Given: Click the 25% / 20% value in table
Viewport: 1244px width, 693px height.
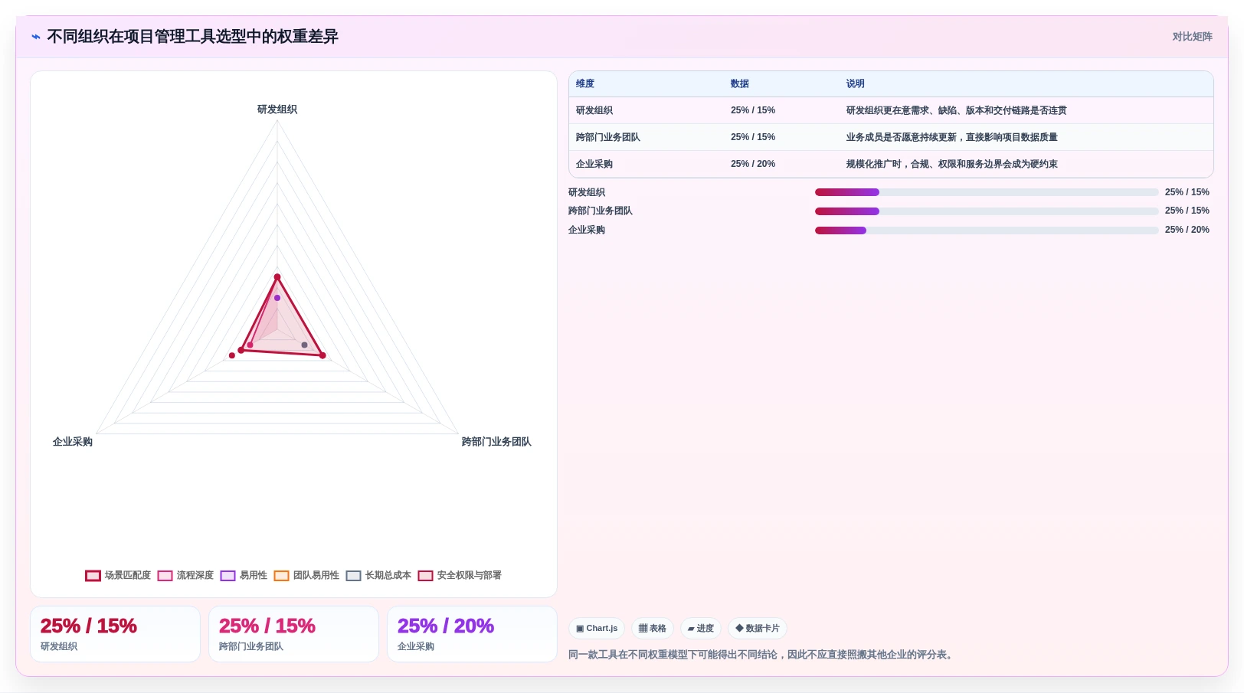Looking at the screenshot, I should coord(753,165).
